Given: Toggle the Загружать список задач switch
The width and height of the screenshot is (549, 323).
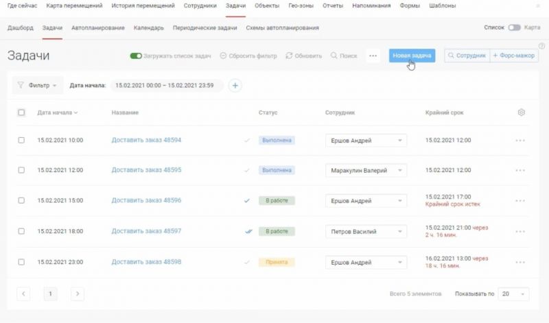Looking at the screenshot, I should tap(136, 56).
